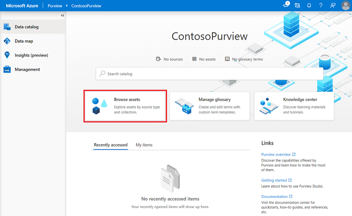Click the 'No glossary terms' text
Viewport: 352px width, 216px height.
pos(247,59)
